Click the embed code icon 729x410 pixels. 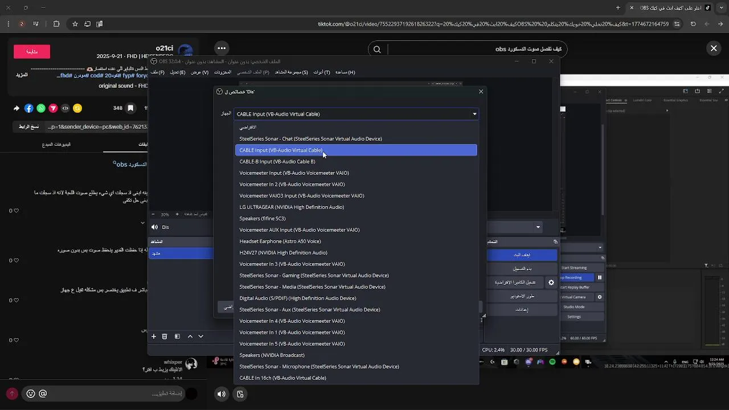pos(65,108)
